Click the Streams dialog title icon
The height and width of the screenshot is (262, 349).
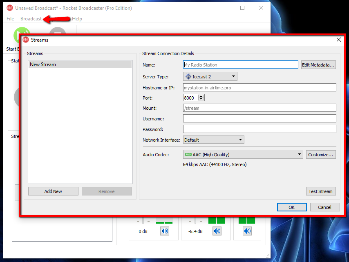point(26,40)
